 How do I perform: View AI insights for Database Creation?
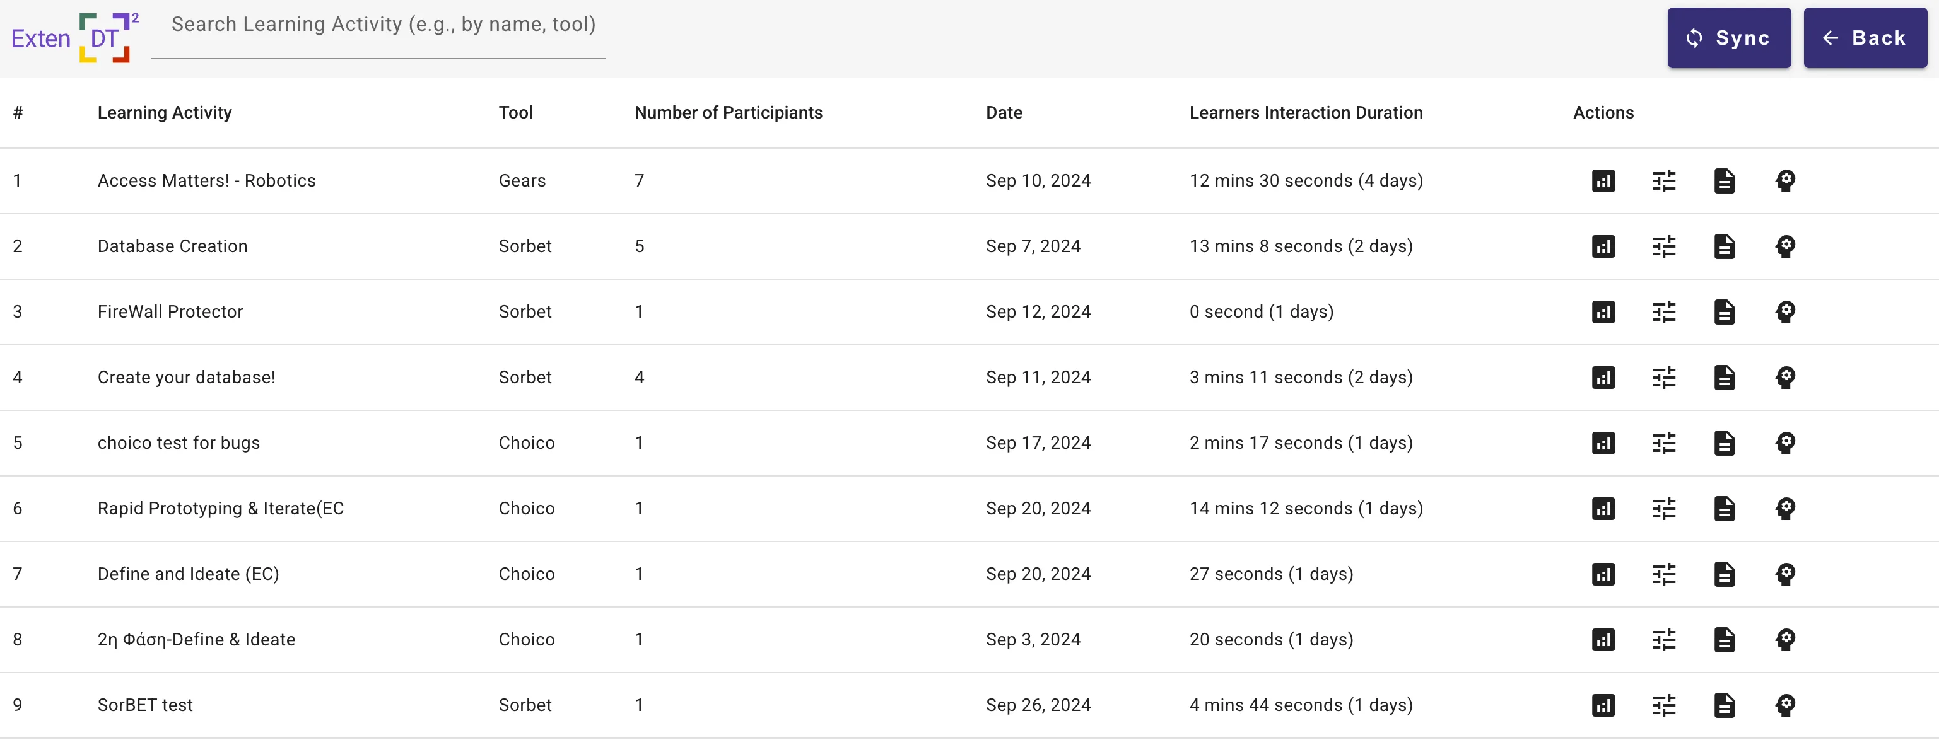pyautogui.click(x=1786, y=246)
